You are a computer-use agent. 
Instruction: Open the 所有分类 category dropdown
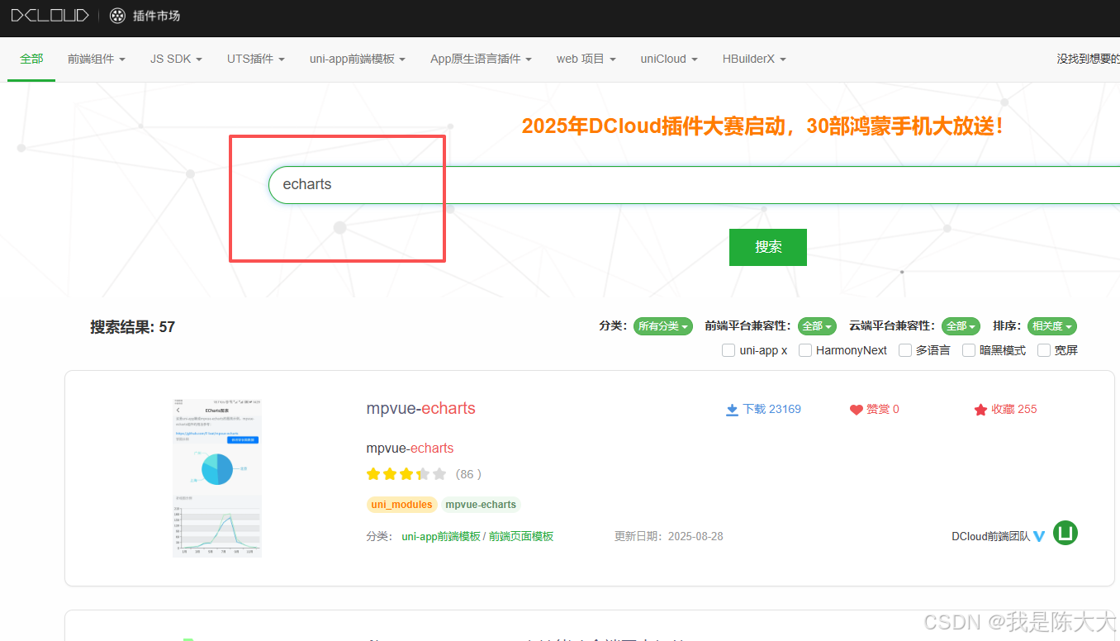662,326
